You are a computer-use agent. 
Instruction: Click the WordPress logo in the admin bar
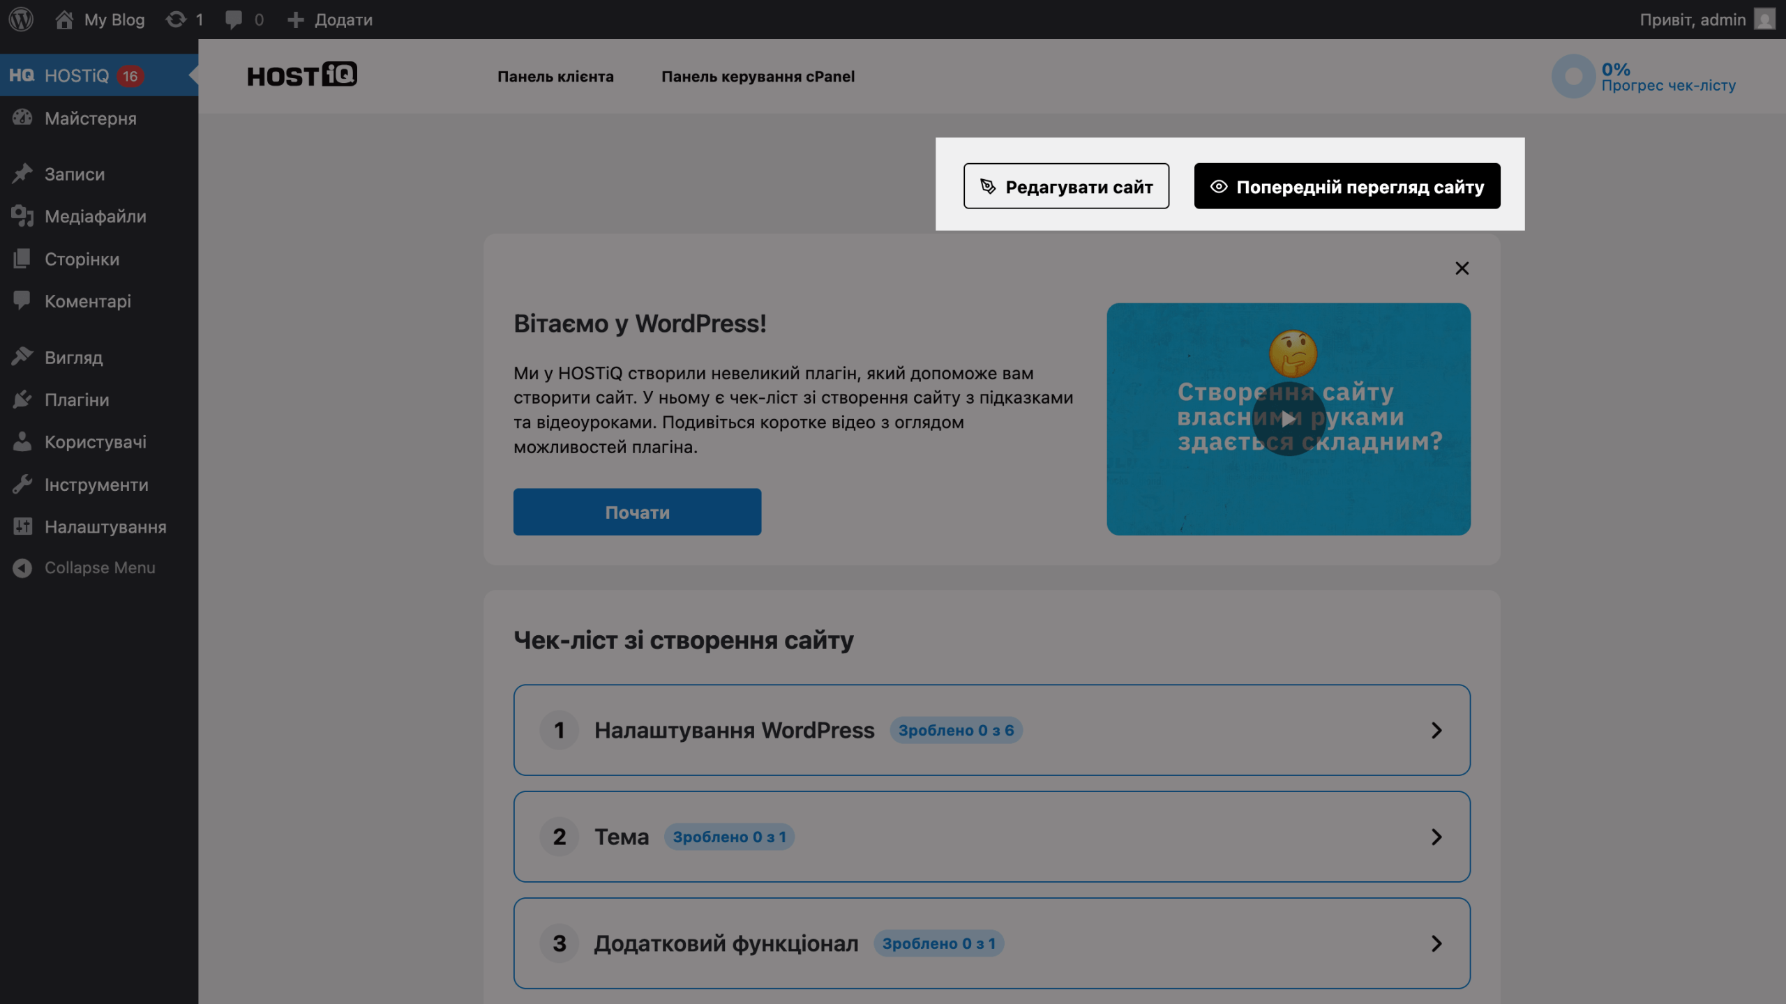click(22, 19)
